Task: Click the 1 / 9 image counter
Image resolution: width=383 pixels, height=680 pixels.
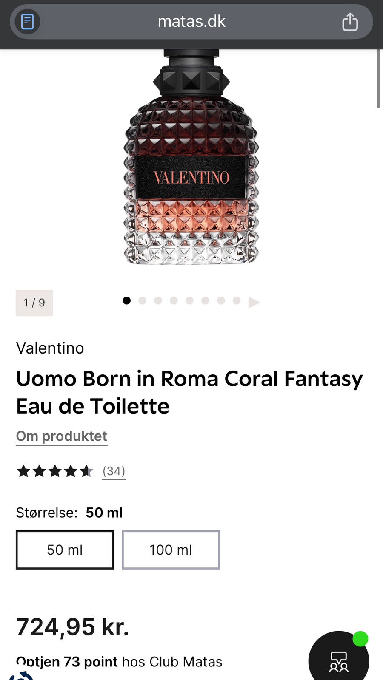Action: coord(34,303)
